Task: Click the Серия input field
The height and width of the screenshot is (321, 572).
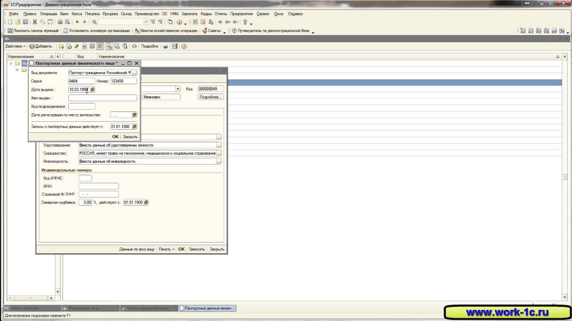Action: click(x=82, y=81)
